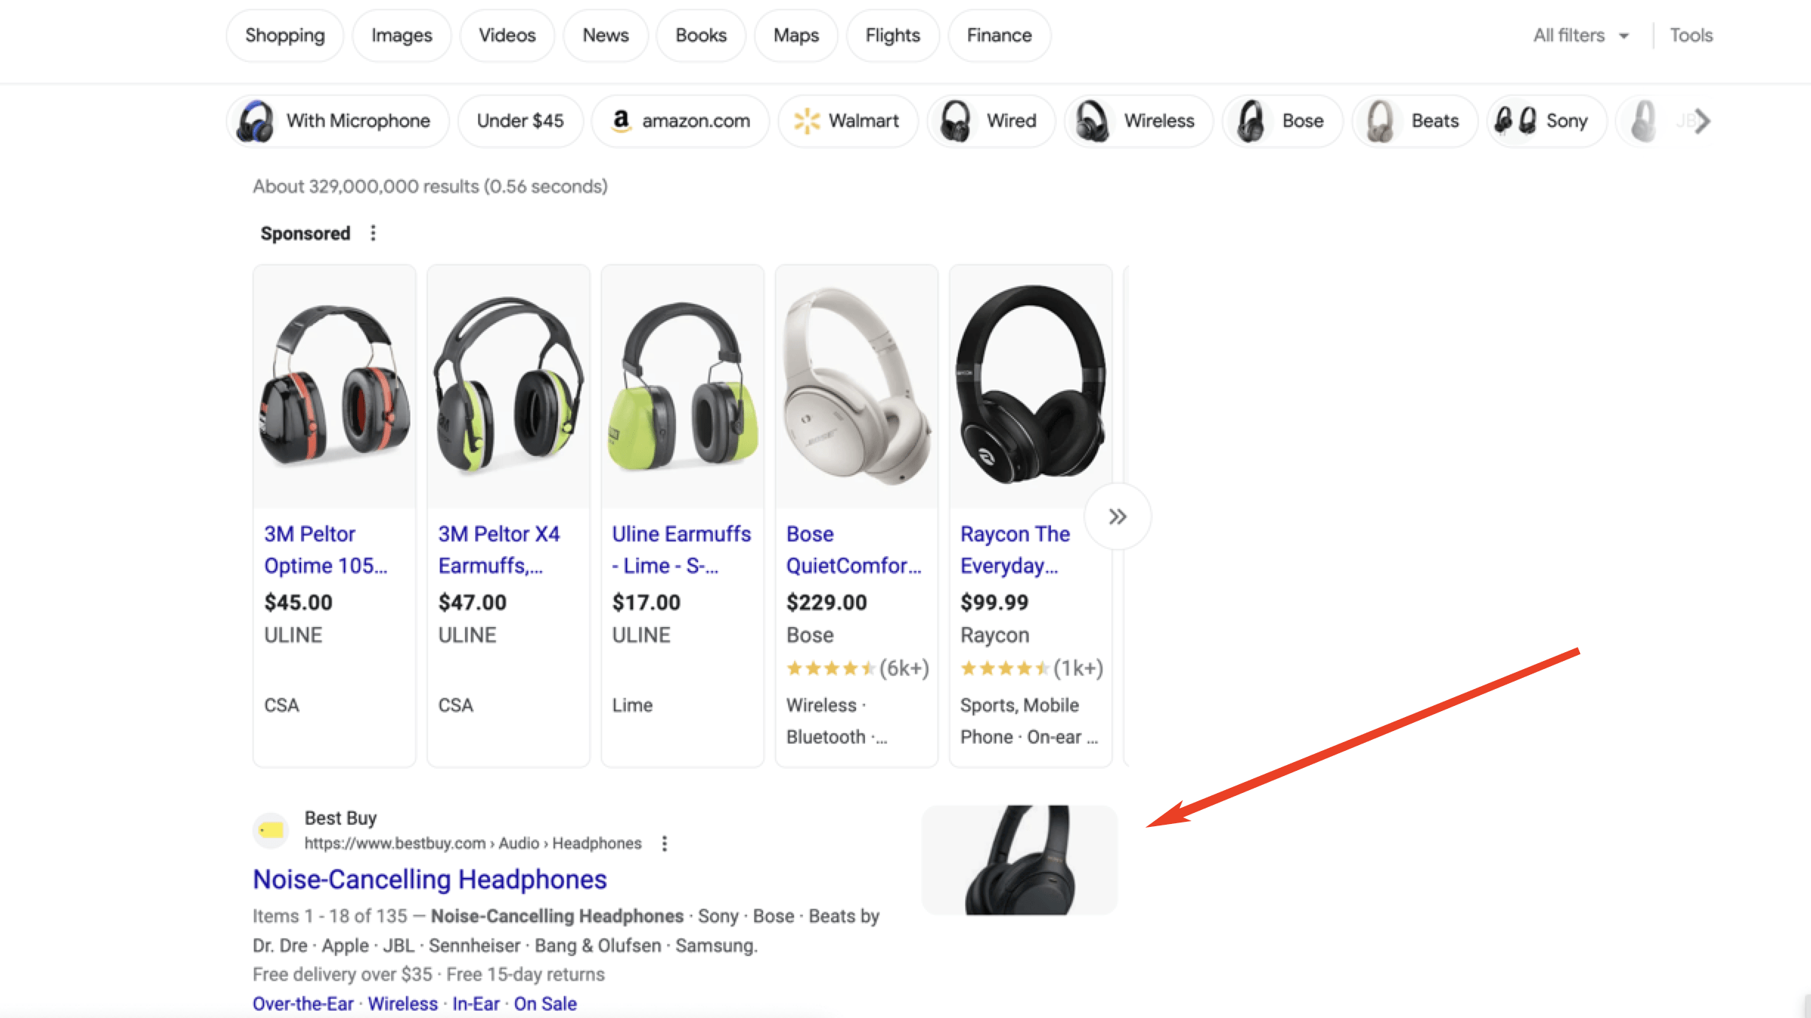Open Raycon Everyday headphones product image

pos(1031,386)
